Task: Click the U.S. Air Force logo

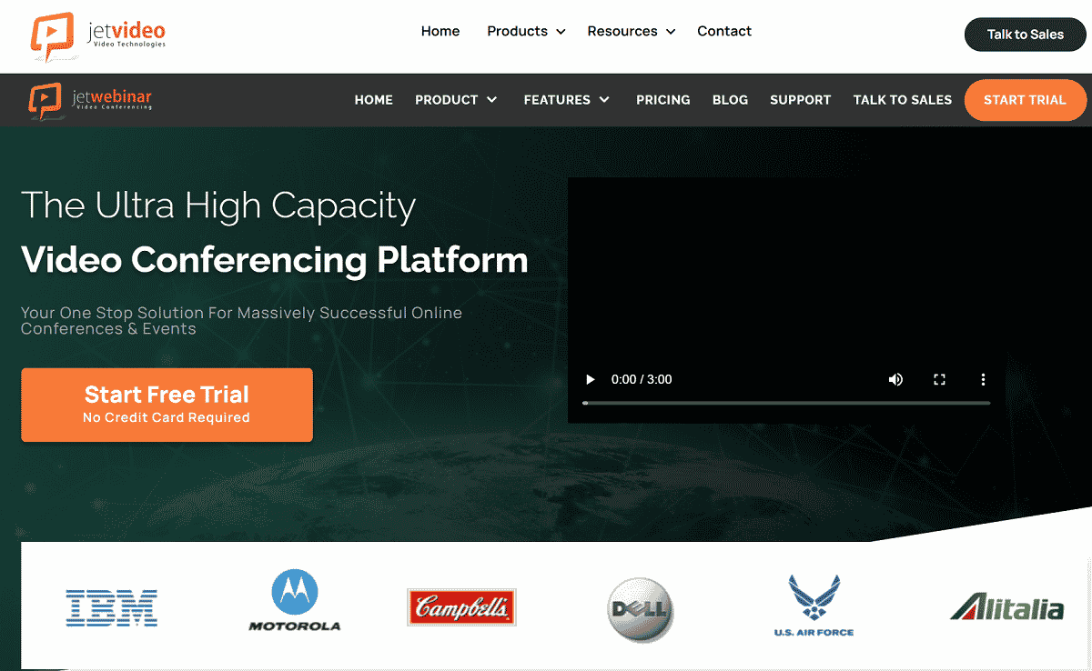Action: point(814,606)
